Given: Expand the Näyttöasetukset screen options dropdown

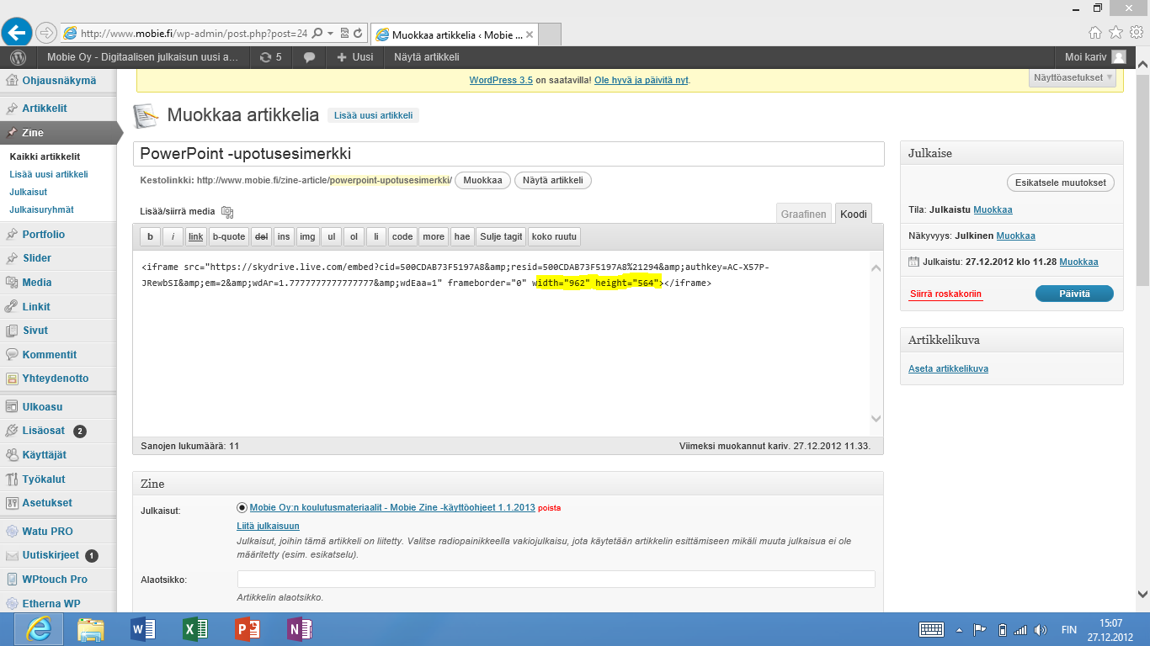Looking at the screenshot, I should 1073,77.
